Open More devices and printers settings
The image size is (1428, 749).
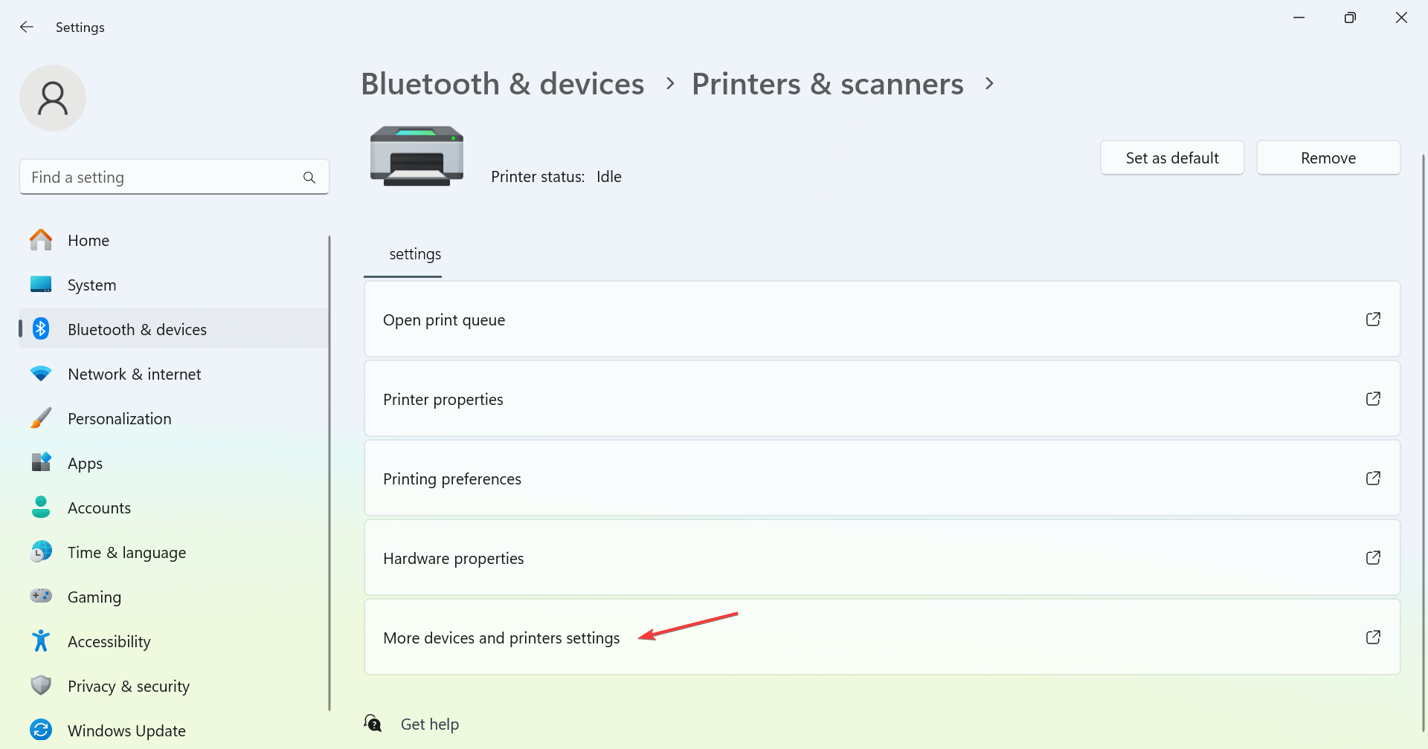[x=882, y=638]
